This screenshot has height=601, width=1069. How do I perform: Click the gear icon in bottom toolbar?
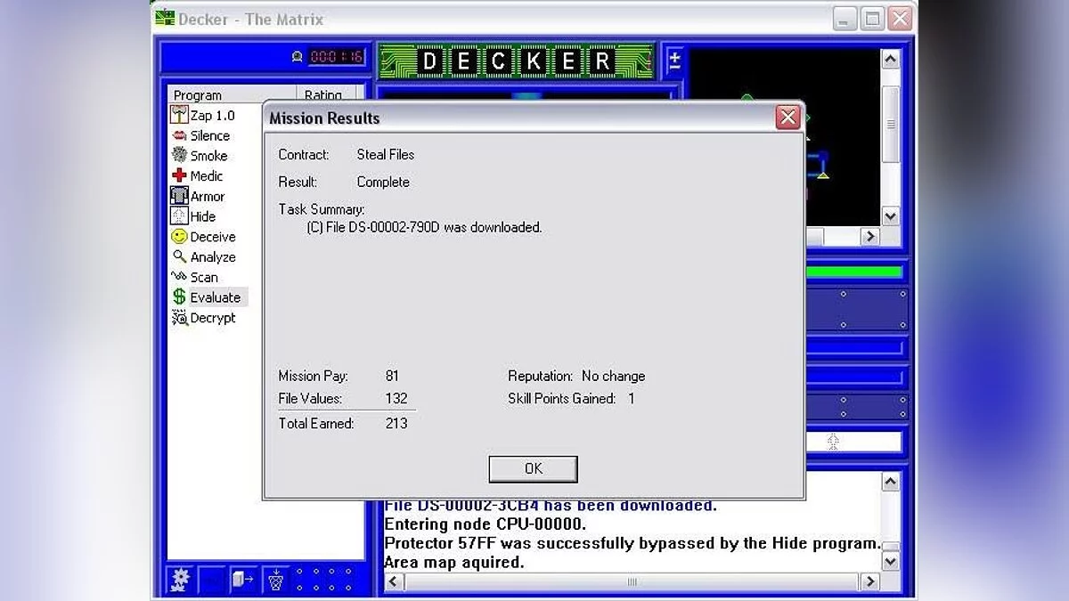coord(181,580)
